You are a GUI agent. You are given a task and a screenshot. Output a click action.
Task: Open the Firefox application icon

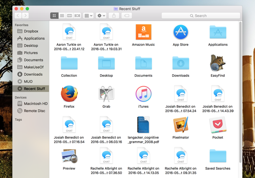click(x=69, y=94)
